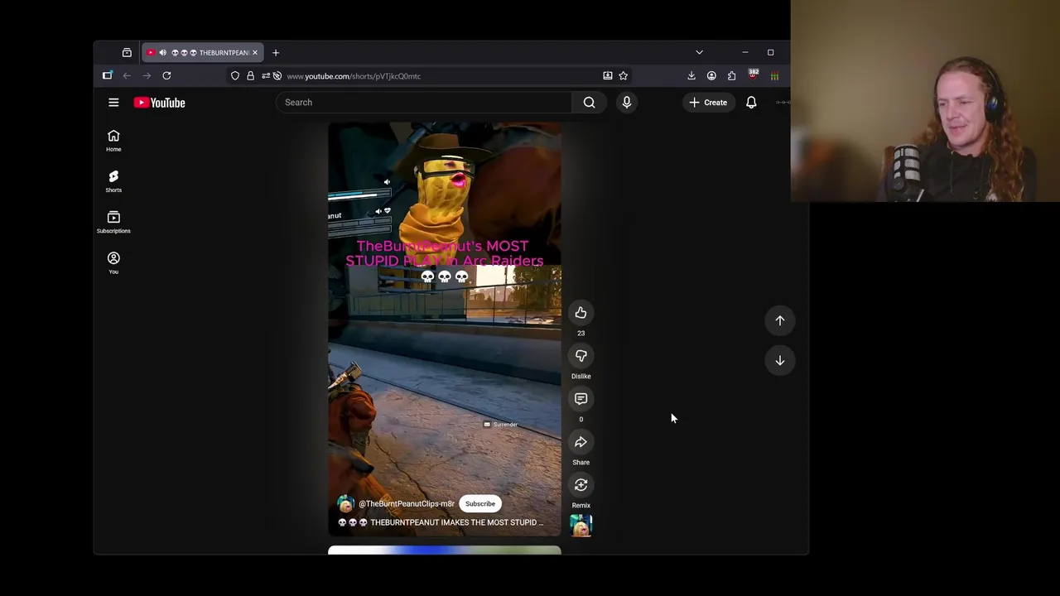Open the audio equalizer extension icon
1060x596 pixels.
tap(774, 76)
